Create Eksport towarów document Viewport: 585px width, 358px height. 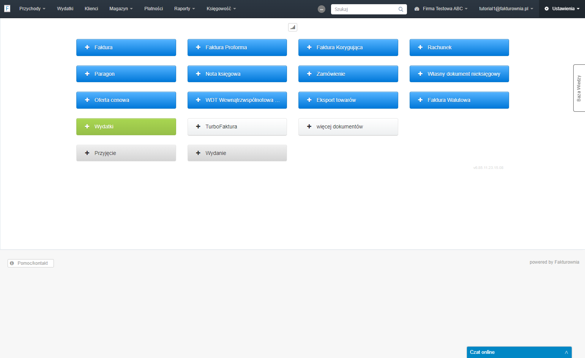pos(348,100)
